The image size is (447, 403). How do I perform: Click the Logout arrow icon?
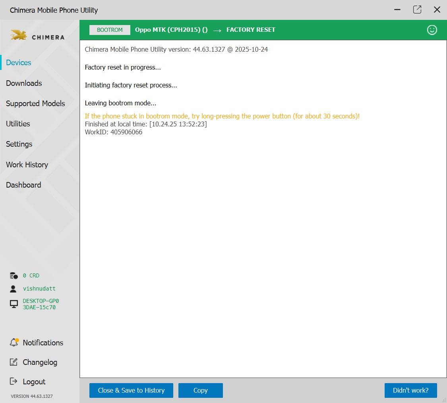pos(14,381)
